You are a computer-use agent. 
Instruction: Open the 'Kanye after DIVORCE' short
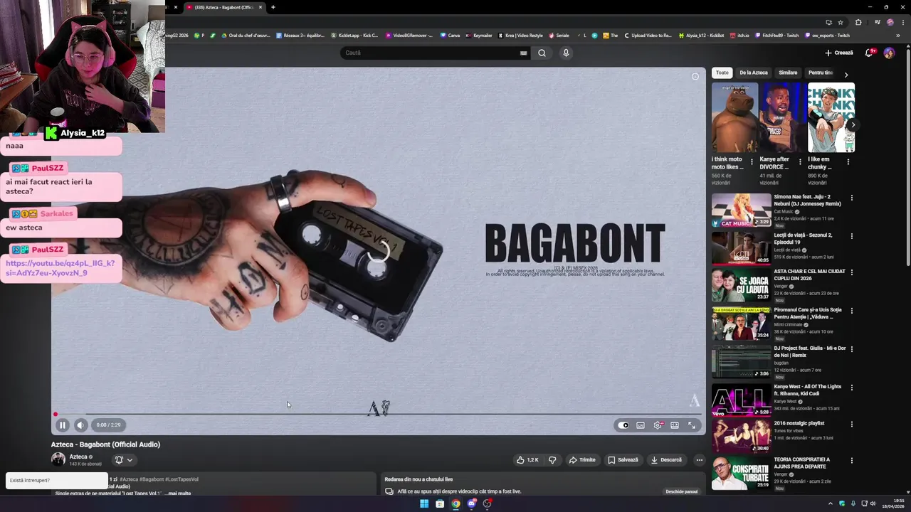tap(782, 117)
